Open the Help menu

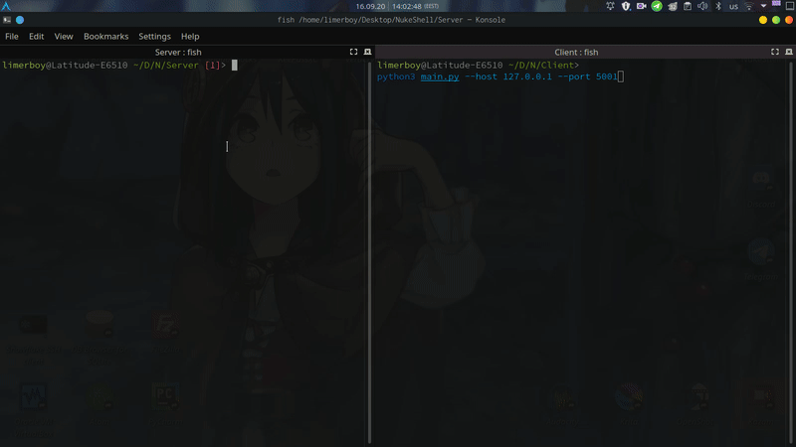[190, 37]
